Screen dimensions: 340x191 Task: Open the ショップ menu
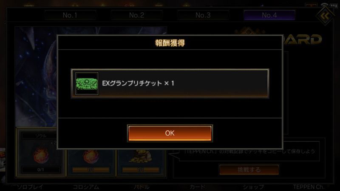(x=253, y=187)
